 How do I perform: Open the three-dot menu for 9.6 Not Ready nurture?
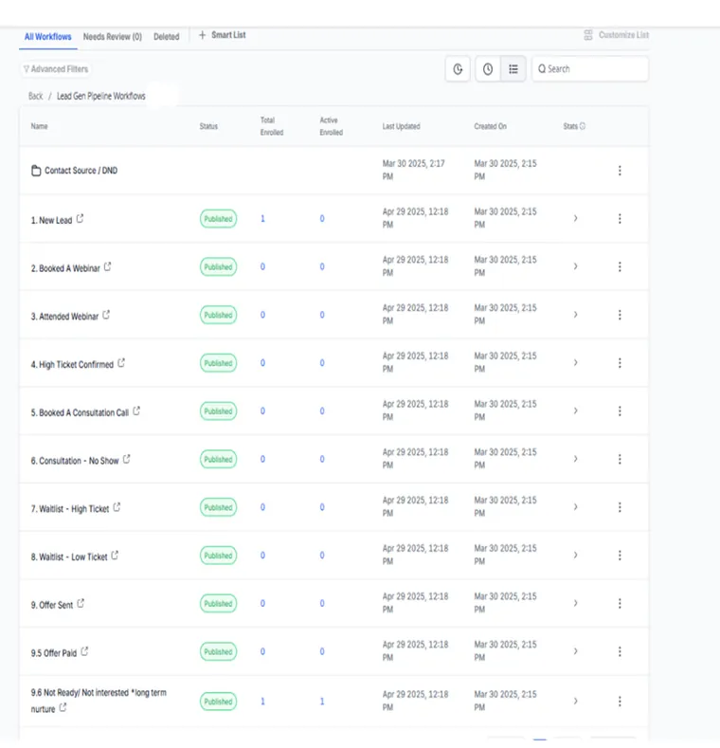[620, 702]
